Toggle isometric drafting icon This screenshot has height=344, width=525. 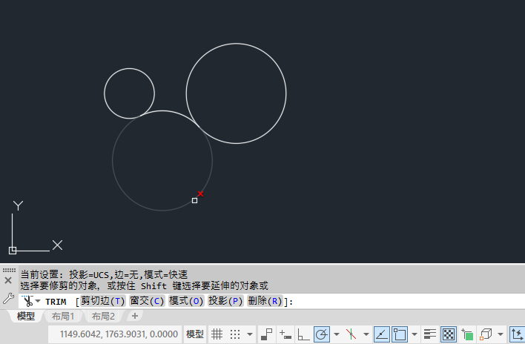[x=351, y=334]
